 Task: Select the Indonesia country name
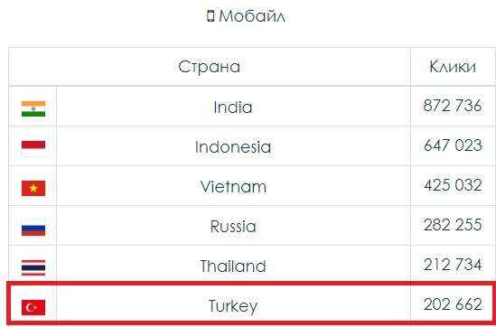(x=233, y=147)
